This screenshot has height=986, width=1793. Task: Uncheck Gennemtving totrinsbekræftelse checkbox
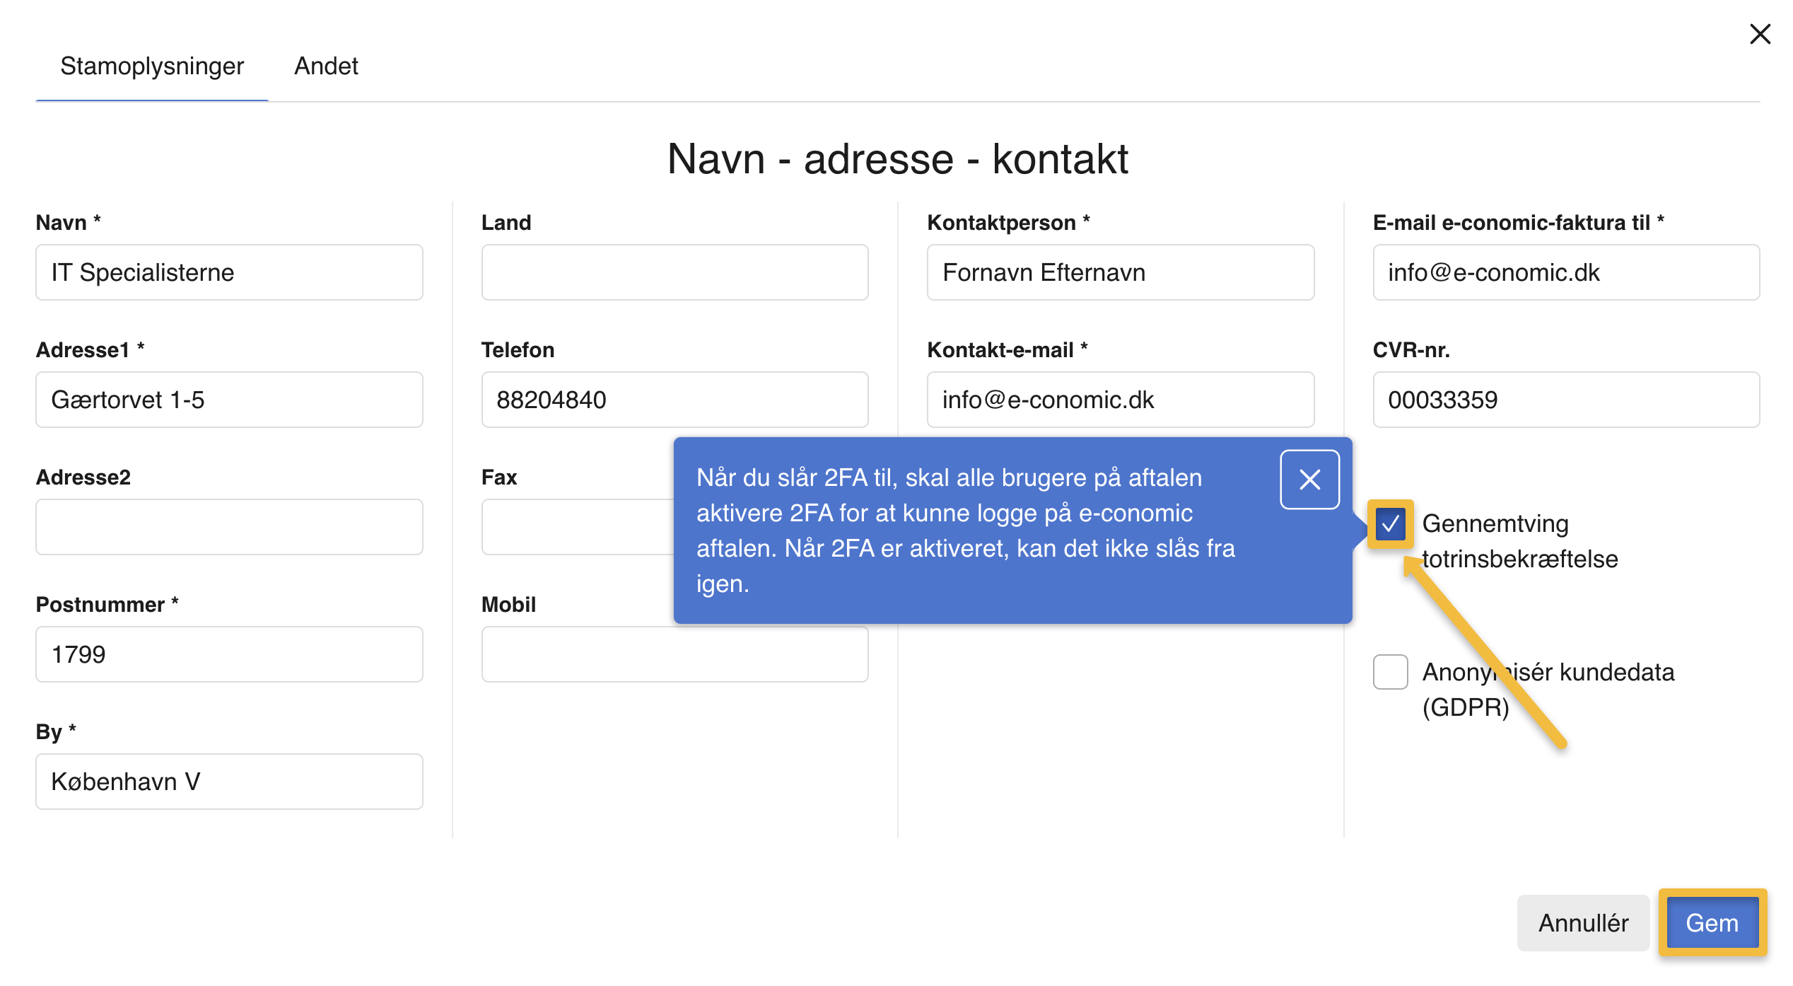point(1389,524)
